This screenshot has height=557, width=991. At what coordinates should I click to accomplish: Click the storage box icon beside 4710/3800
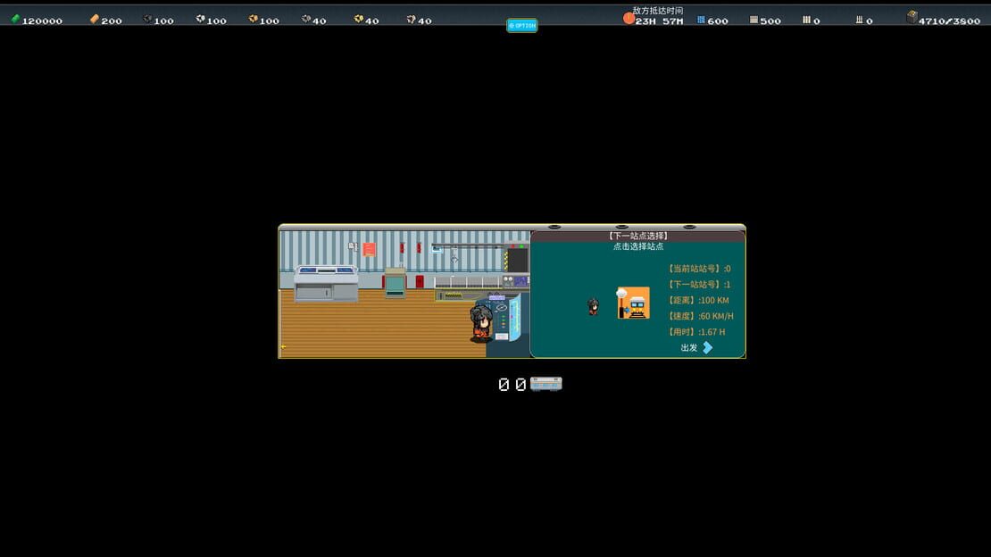click(912, 18)
